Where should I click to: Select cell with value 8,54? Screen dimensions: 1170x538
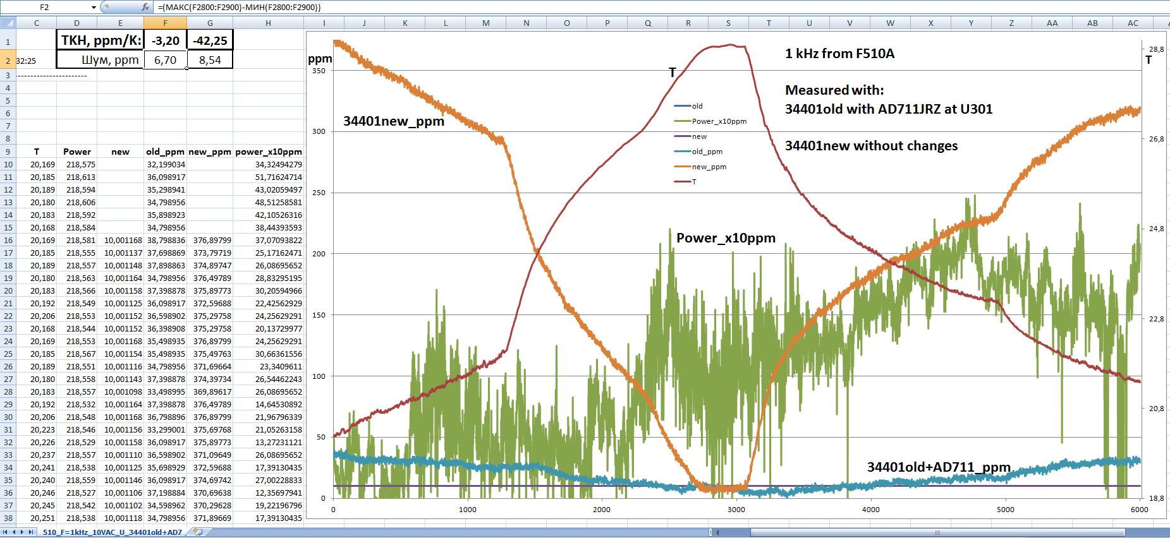click(x=210, y=60)
